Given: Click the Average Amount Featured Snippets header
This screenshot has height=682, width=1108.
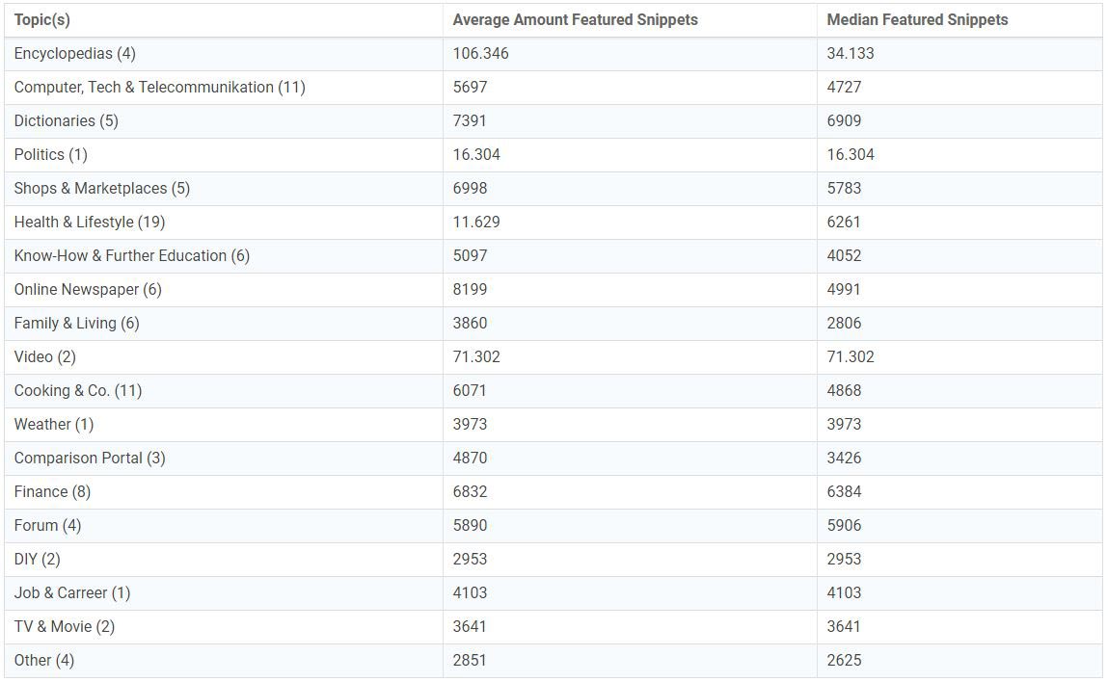Looking at the screenshot, I should click(x=575, y=19).
